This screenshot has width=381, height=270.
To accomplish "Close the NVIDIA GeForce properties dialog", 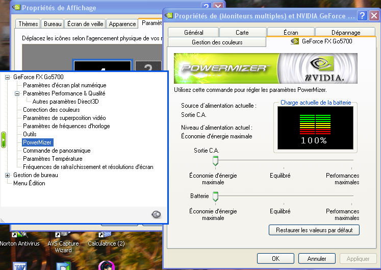I will pyautogui.click(x=374, y=16).
